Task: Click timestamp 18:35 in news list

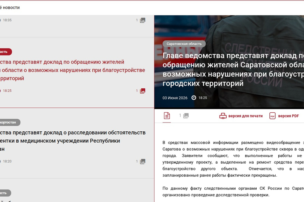Action: click(7, 20)
